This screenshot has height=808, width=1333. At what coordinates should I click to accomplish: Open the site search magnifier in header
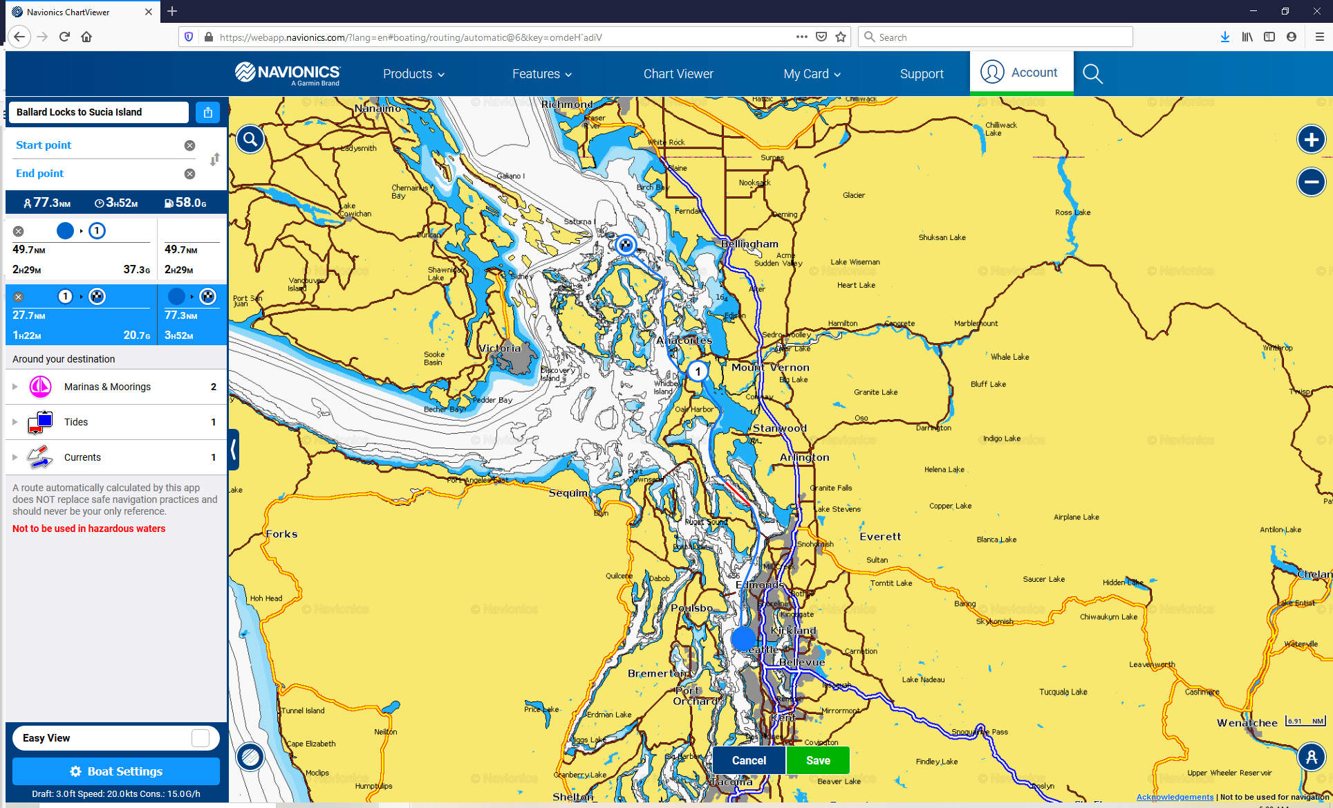[x=1092, y=73]
